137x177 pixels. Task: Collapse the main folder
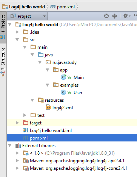point(25,47)
